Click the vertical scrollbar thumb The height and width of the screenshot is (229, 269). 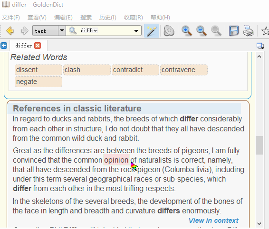[x=259, y=145]
